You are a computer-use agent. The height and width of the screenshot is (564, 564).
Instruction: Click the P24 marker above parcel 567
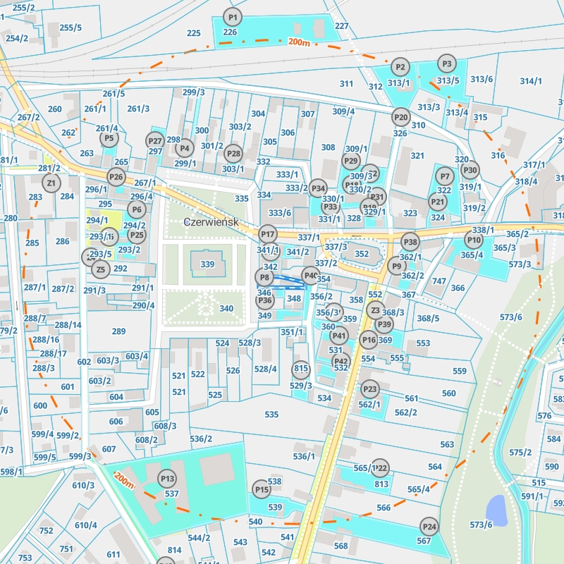[429, 526]
